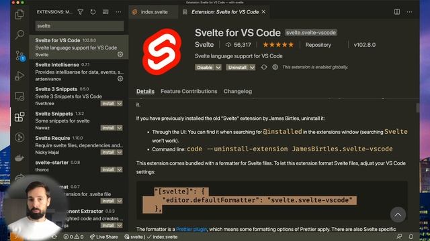
Task: Open gear settings on extension detail page
Action: (275, 67)
